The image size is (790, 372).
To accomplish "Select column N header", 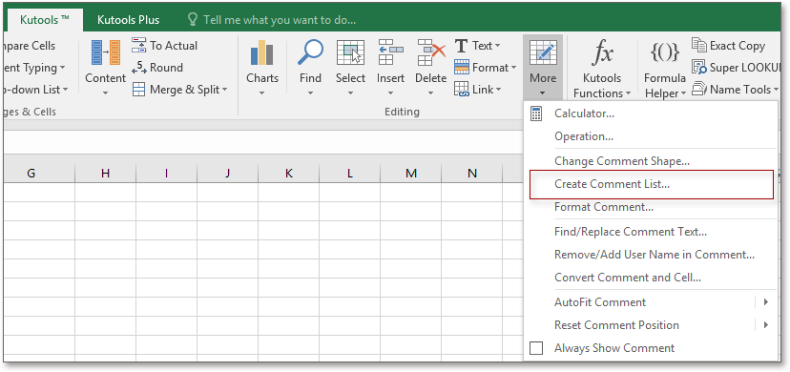I will (471, 174).
